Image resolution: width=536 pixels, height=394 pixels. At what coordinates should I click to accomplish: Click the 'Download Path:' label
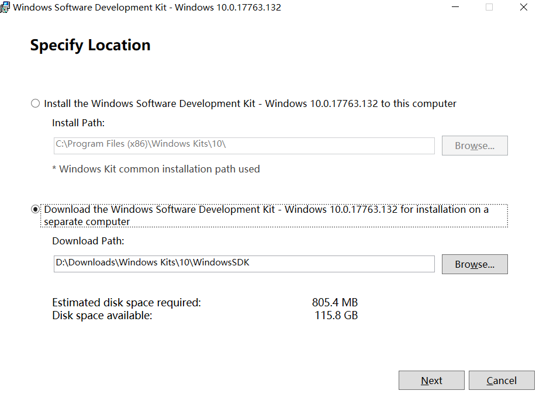point(88,241)
